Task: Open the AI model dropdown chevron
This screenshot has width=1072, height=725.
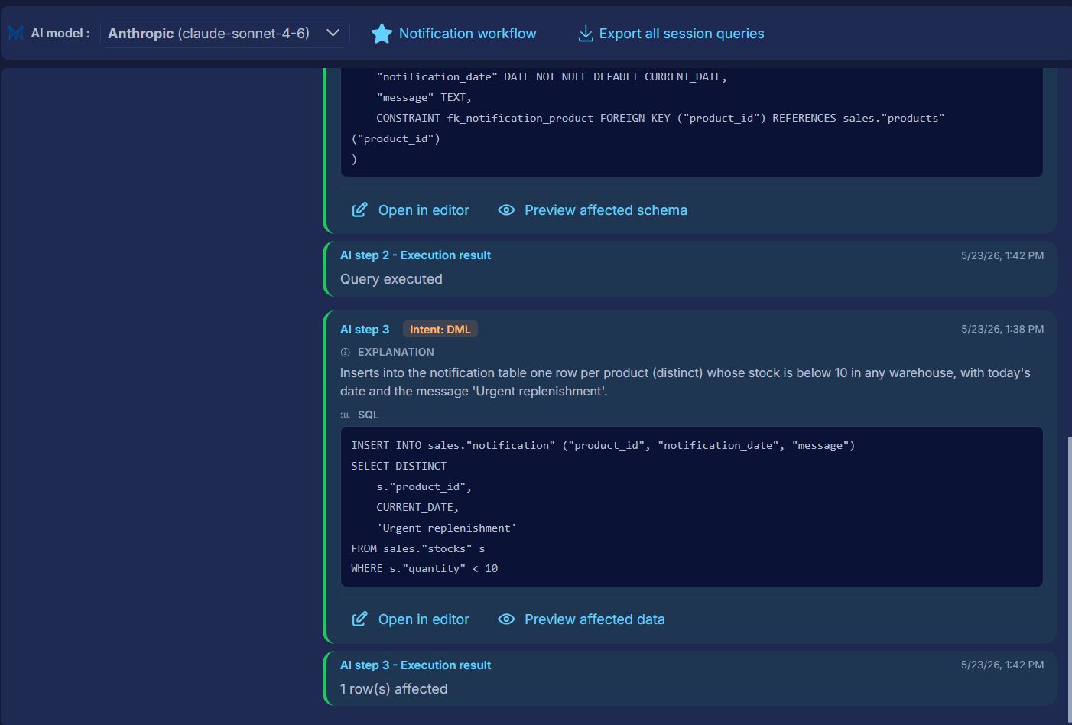Action: click(x=333, y=33)
